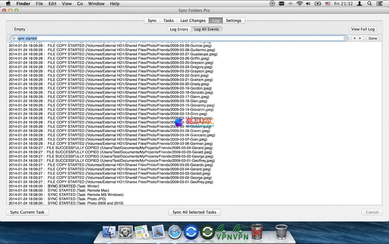Click the sync status icon in menu bar

point(272,4)
